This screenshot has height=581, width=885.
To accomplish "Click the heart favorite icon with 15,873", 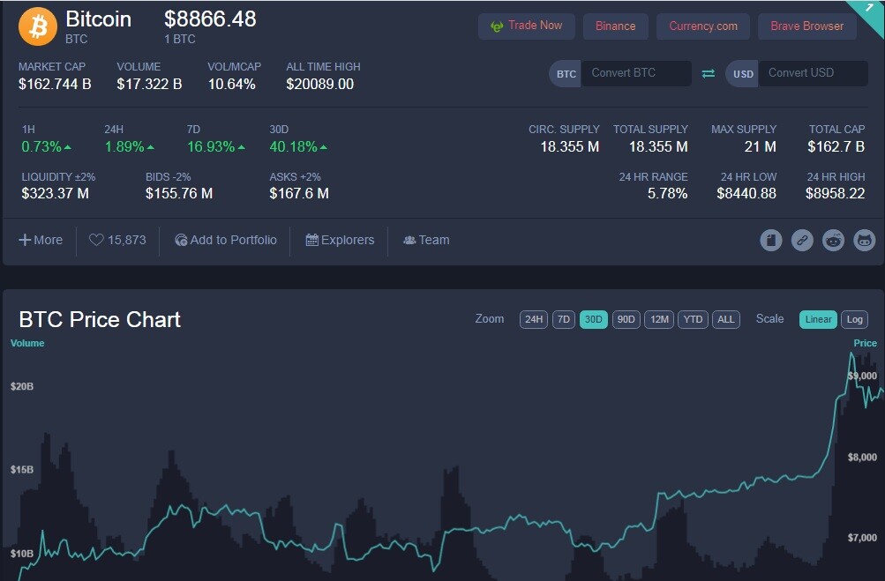I will click(96, 240).
